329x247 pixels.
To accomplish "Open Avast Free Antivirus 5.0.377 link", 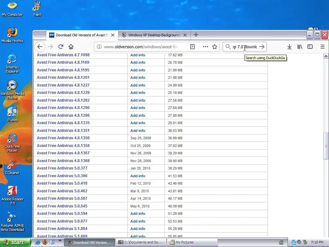I will coord(62,168).
